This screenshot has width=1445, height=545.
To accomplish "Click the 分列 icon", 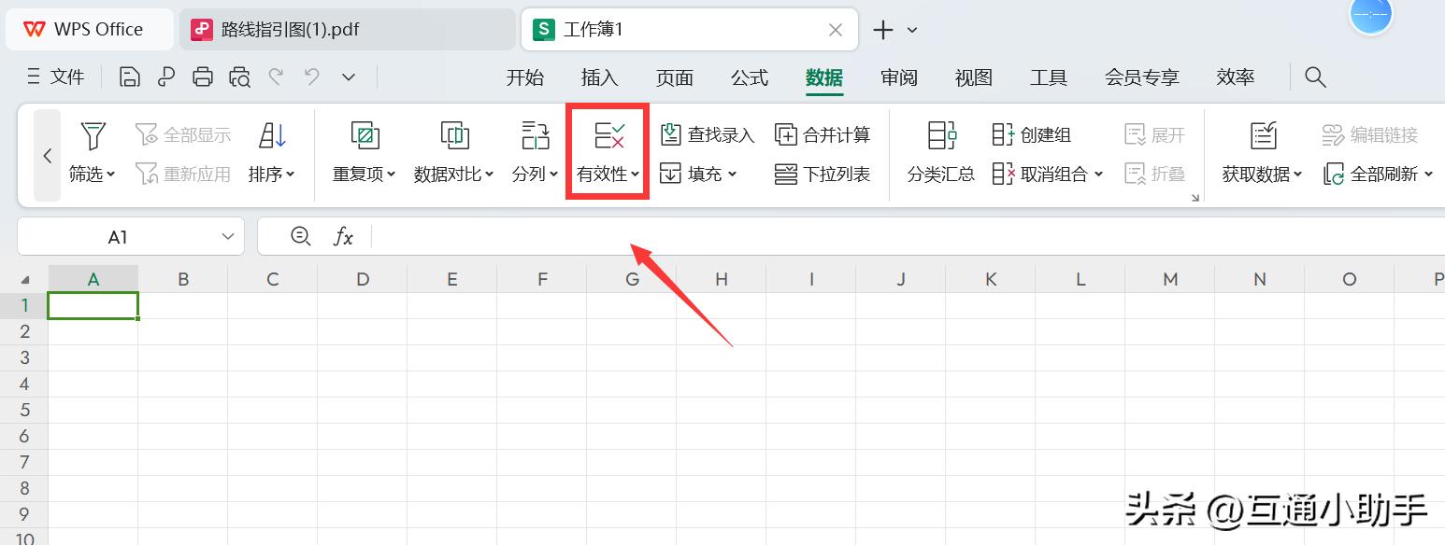I will tap(536, 135).
